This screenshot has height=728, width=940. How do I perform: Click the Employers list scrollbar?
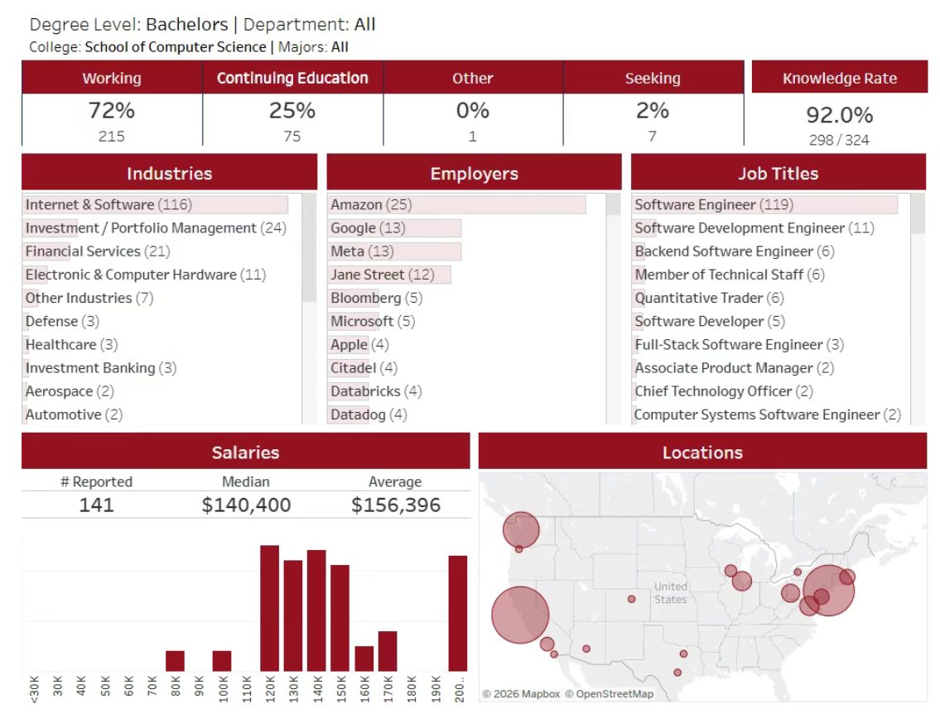click(613, 205)
